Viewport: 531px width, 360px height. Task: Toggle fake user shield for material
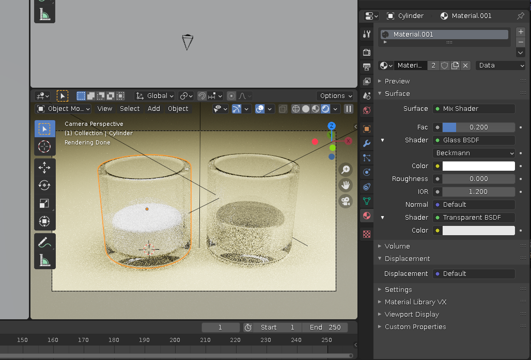[x=444, y=66]
